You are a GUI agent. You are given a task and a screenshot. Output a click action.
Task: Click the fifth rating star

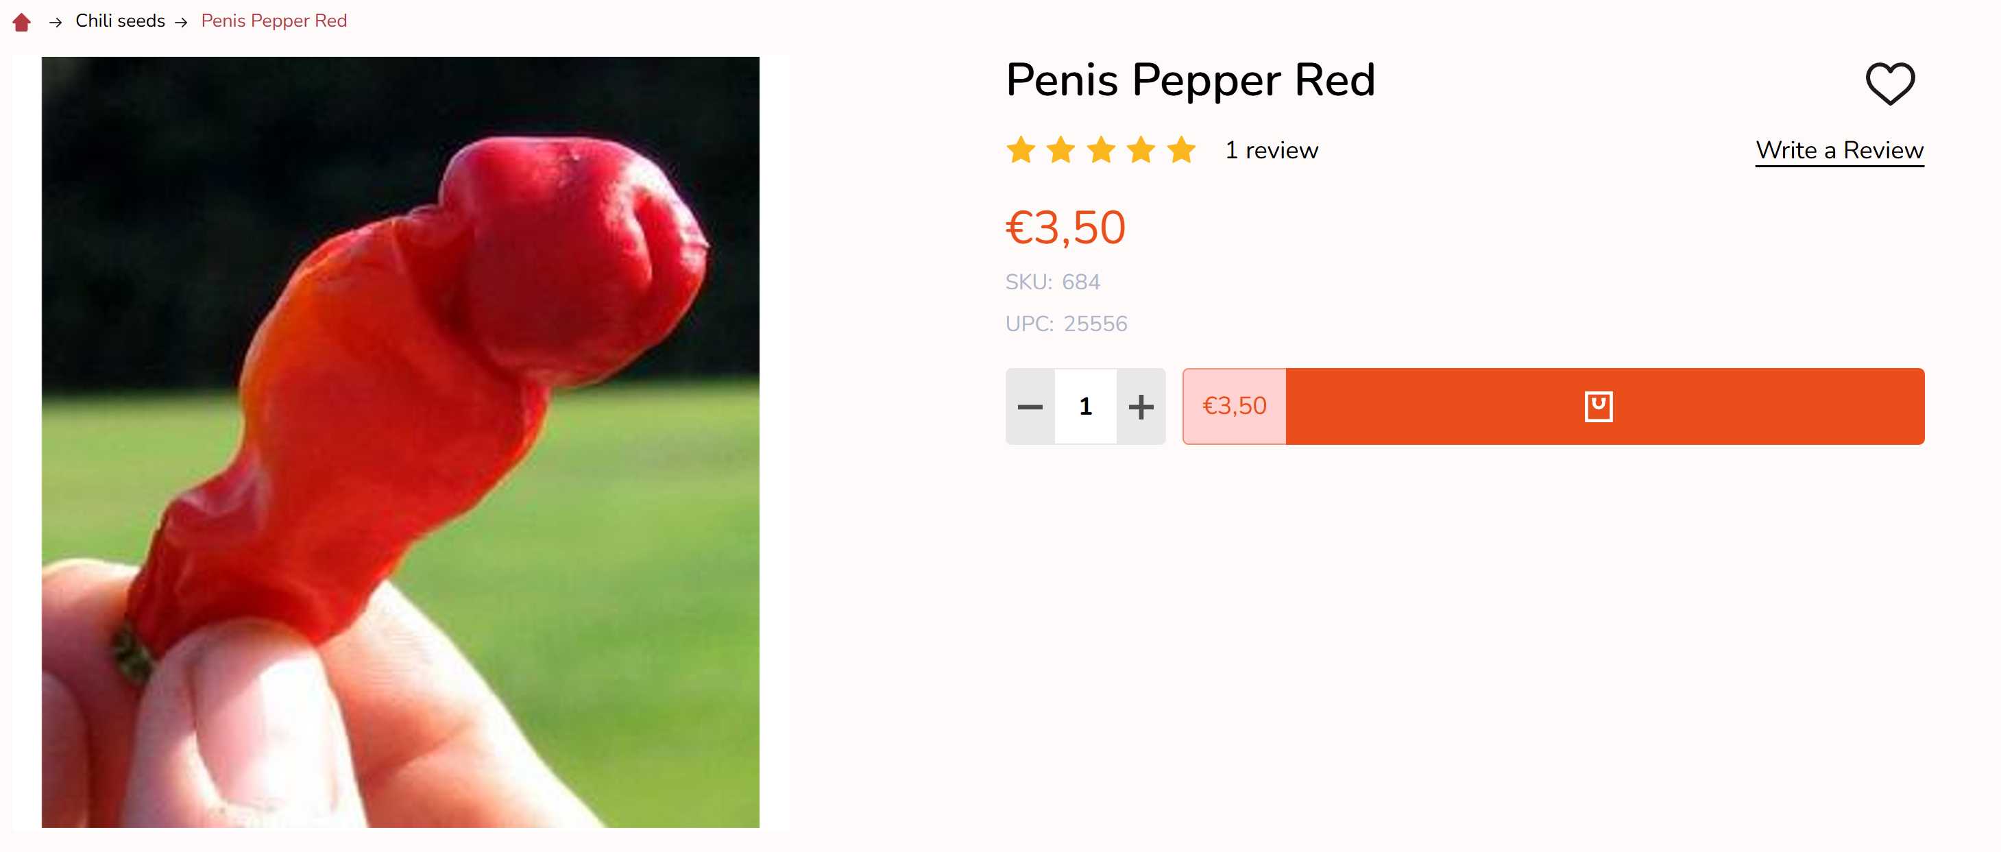point(1182,150)
